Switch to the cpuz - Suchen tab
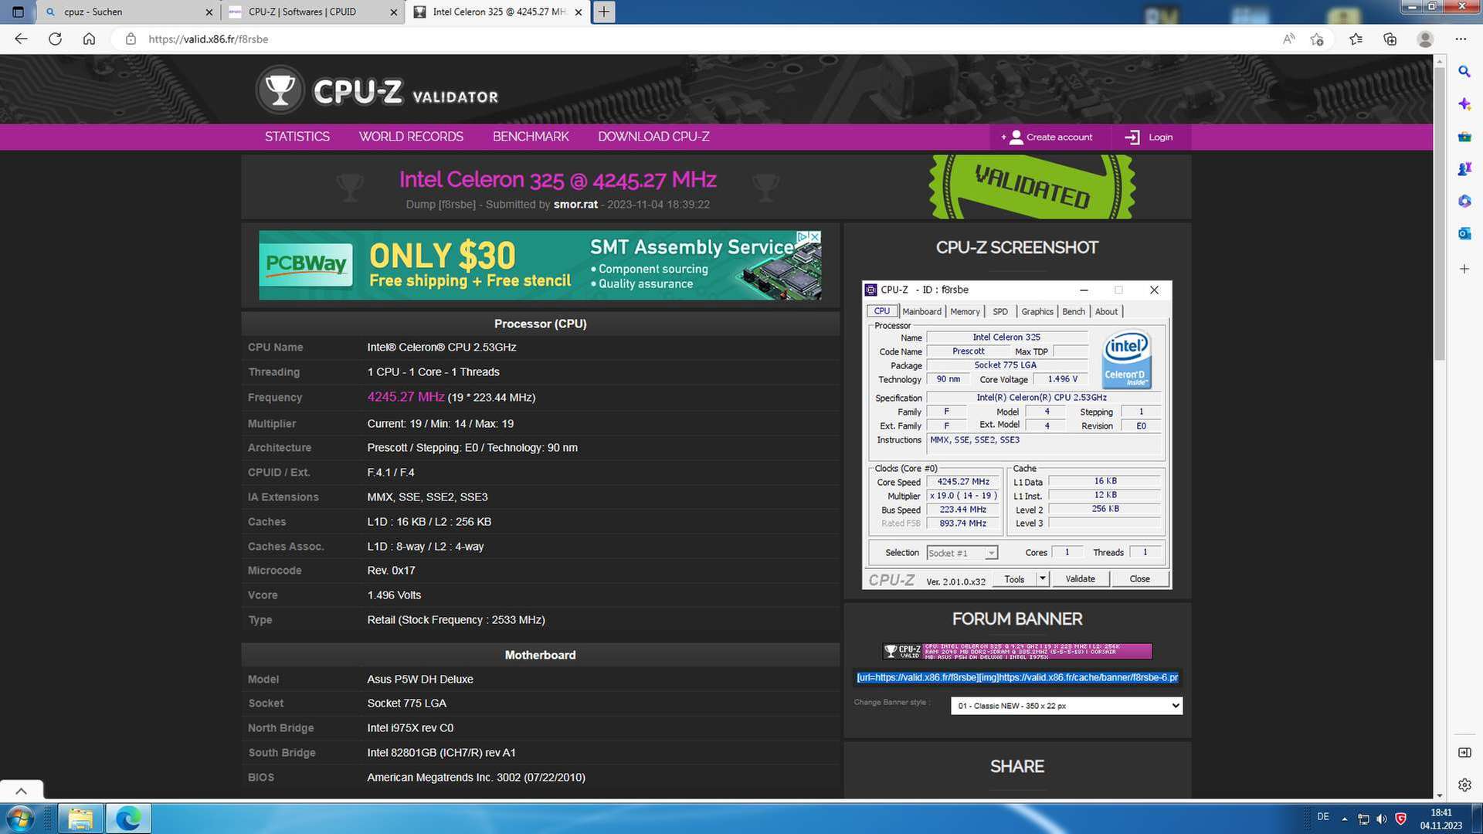 [127, 12]
